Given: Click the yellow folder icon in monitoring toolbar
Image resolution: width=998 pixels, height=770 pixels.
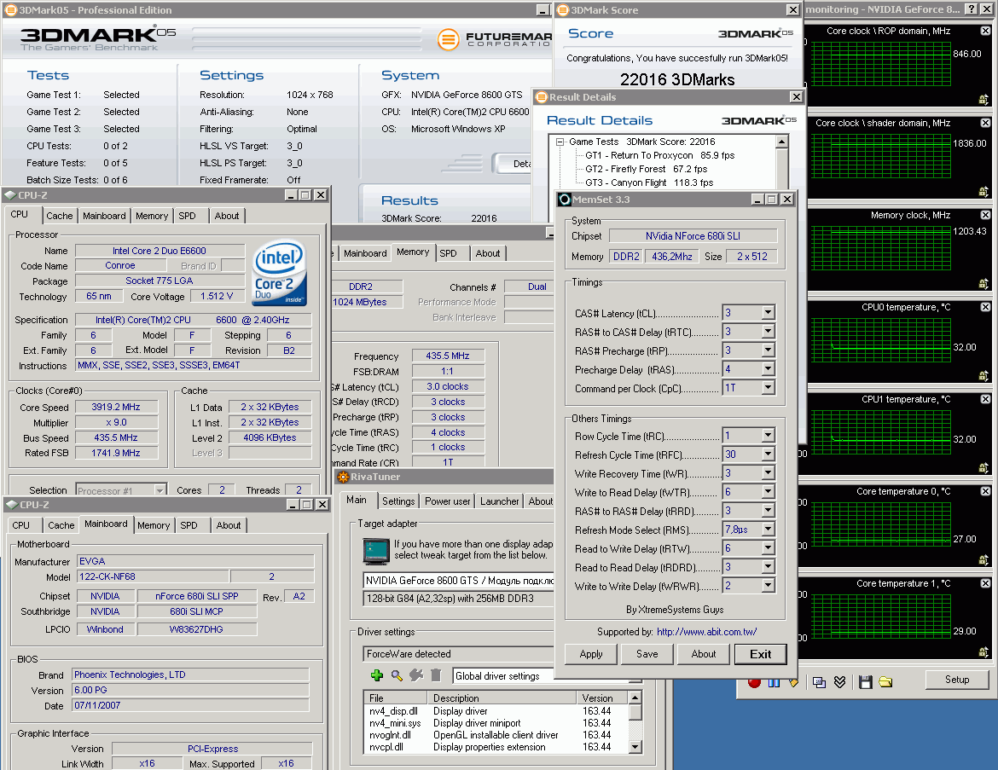Looking at the screenshot, I should click(x=885, y=682).
